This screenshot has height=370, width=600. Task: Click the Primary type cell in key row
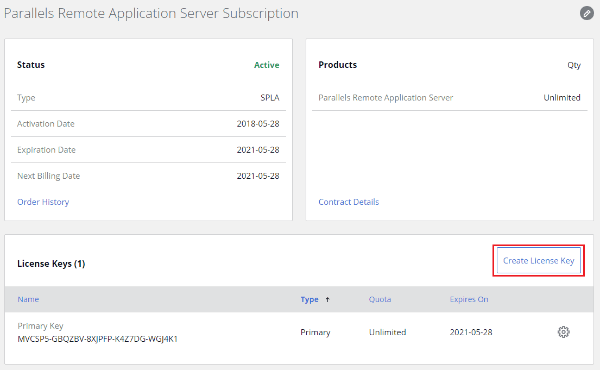[x=315, y=333]
